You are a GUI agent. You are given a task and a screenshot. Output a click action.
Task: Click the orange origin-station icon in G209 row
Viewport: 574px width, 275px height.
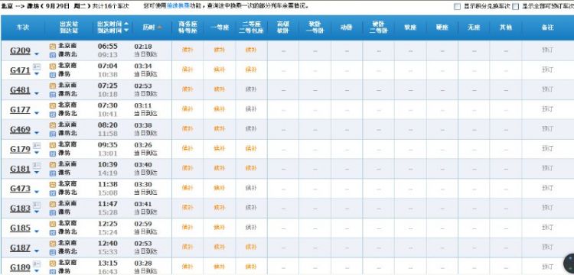coord(53,47)
